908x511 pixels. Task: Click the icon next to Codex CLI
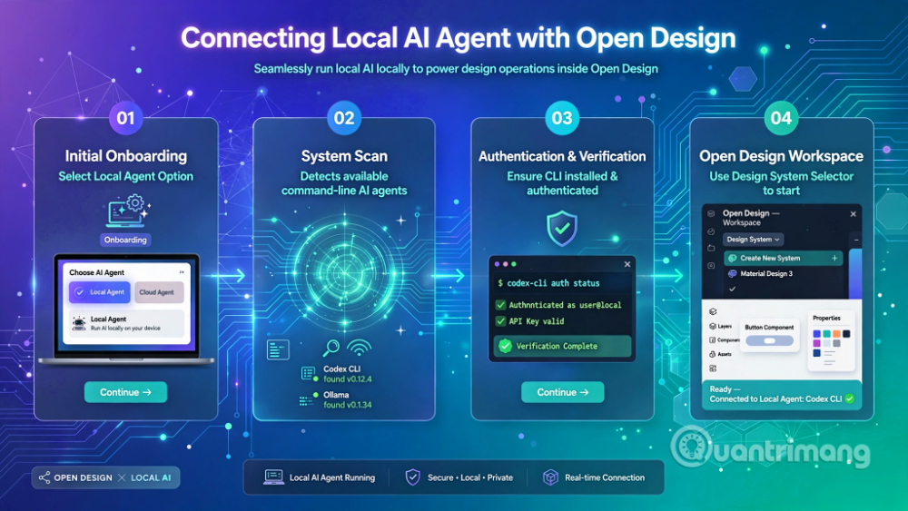[x=310, y=374]
